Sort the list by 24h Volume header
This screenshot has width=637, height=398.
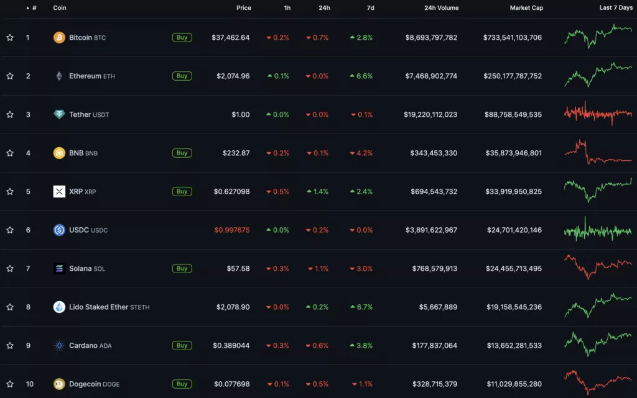pos(441,8)
